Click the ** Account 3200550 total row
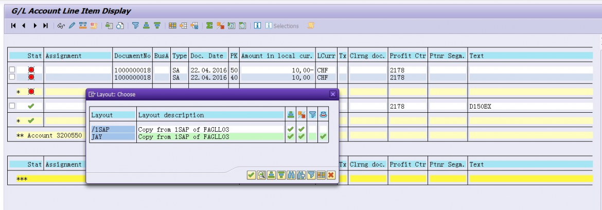The height and width of the screenshot is (210, 602). tap(49, 135)
